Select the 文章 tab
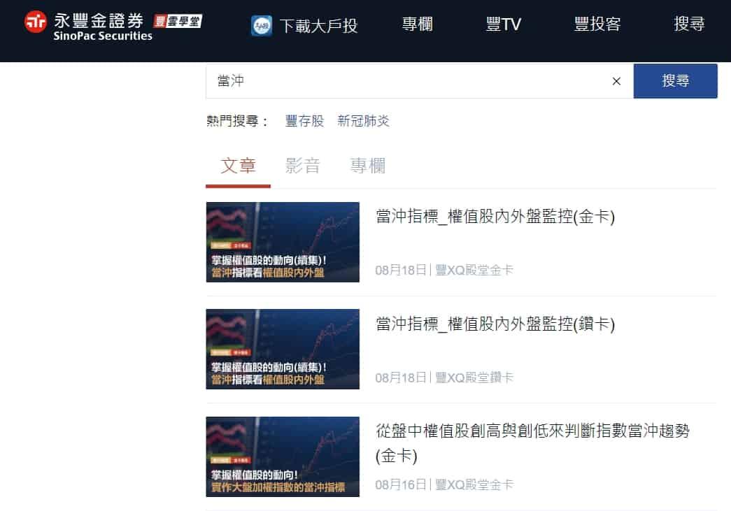 click(x=238, y=166)
